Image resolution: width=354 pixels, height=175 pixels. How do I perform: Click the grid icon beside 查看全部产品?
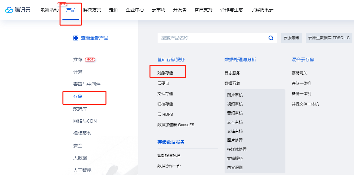point(76,38)
